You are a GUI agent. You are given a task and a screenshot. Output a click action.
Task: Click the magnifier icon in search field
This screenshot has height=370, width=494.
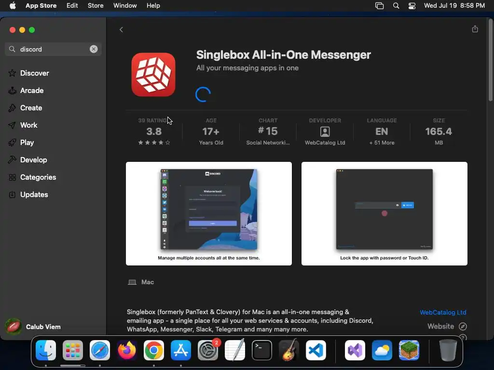pos(12,49)
